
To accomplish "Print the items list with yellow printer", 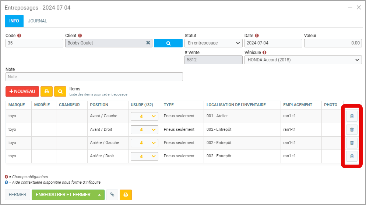I will (x=46, y=91).
